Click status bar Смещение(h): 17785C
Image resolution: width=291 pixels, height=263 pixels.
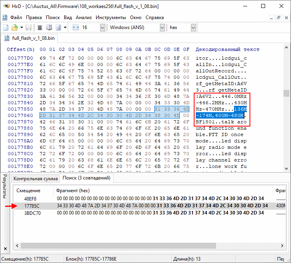pos(25,259)
